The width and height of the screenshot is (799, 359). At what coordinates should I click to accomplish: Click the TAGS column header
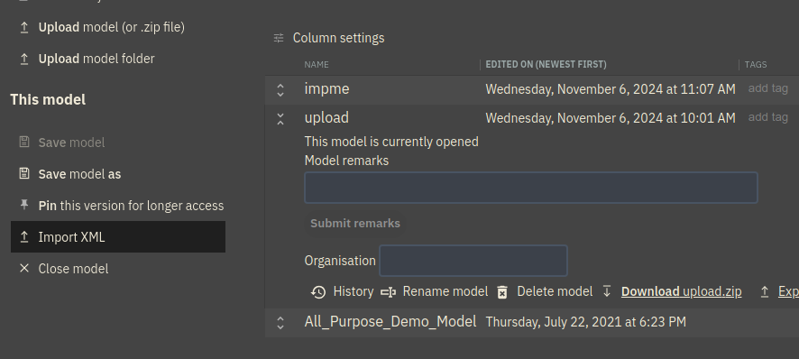coord(755,65)
